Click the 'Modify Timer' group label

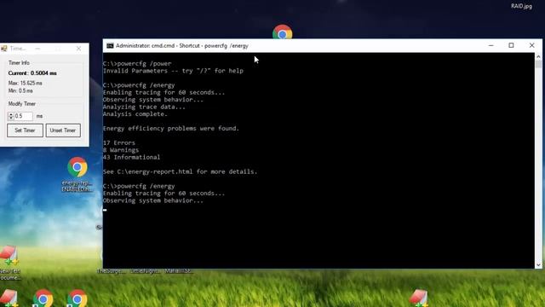point(22,104)
